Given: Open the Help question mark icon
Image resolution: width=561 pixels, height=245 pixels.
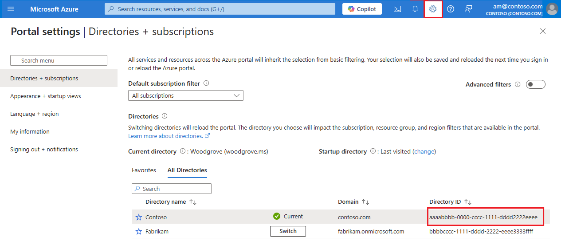Looking at the screenshot, I should tap(451, 9).
